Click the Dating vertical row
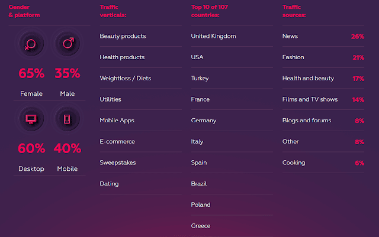 tap(141, 184)
